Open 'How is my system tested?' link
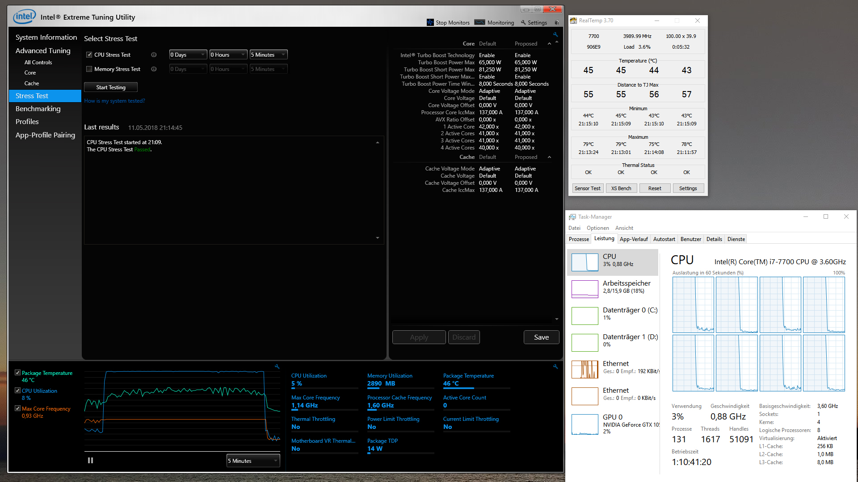The width and height of the screenshot is (858, 482). point(114,101)
